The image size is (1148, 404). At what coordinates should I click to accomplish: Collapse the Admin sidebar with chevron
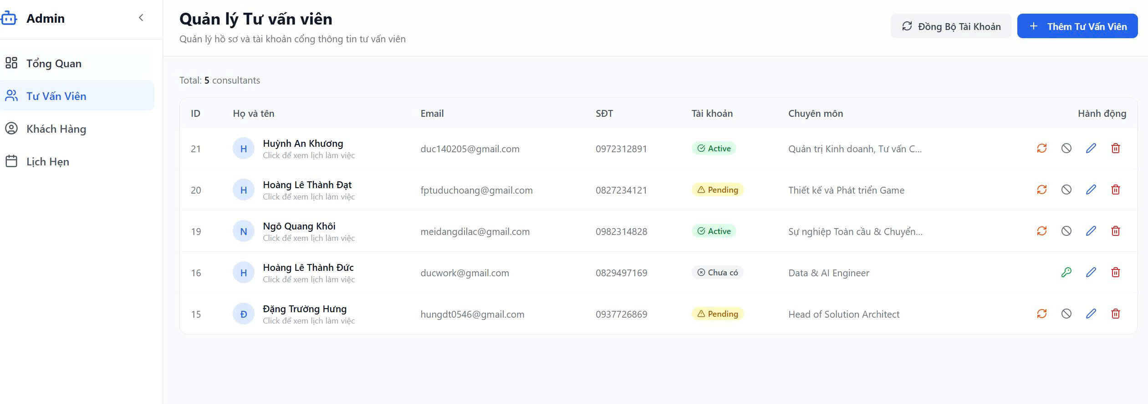pyautogui.click(x=141, y=18)
